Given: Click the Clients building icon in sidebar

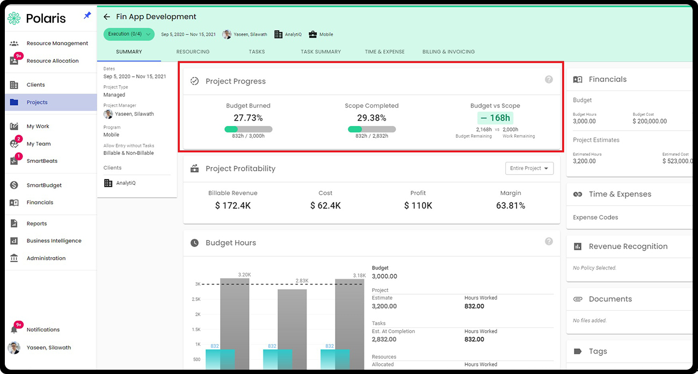Looking at the screenshot, I should [x=14, y=85].
